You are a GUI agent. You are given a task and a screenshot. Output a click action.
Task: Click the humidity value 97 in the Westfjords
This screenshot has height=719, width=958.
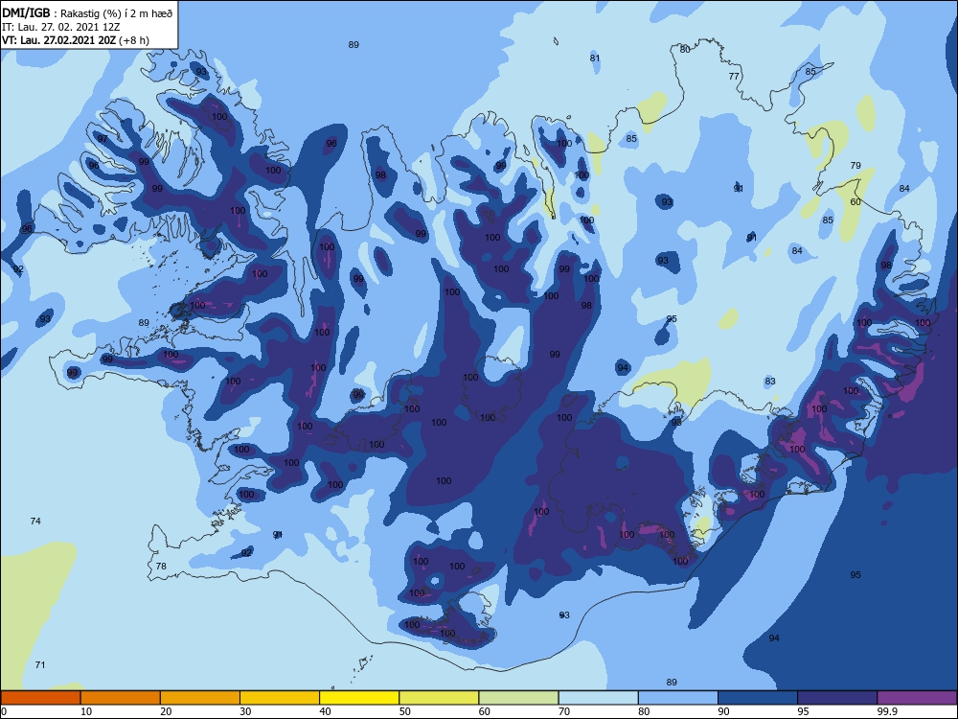(x=103, y=139)
